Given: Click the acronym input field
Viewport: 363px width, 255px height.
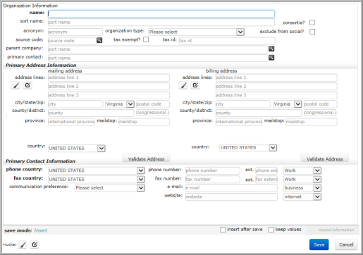Looking at the screenshot, I should coord(75,32).
